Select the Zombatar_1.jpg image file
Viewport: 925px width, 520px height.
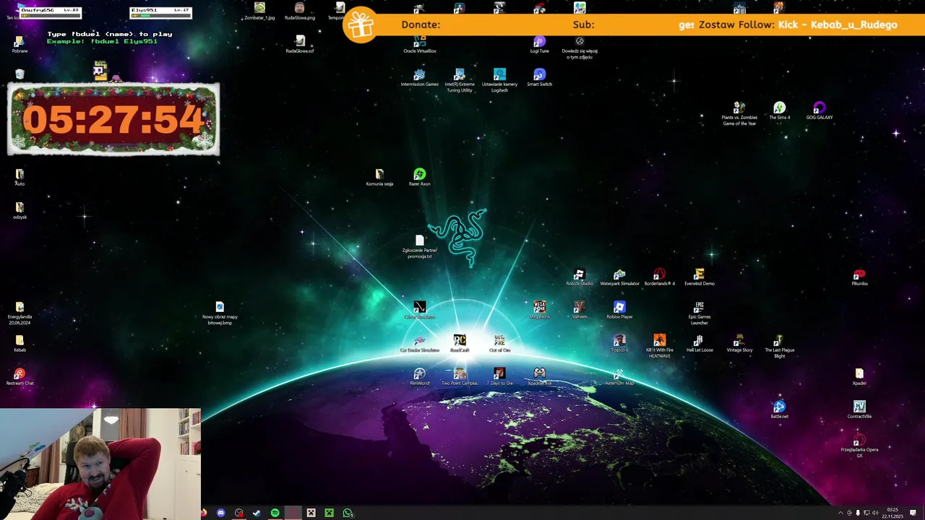(x=259, y=12)
